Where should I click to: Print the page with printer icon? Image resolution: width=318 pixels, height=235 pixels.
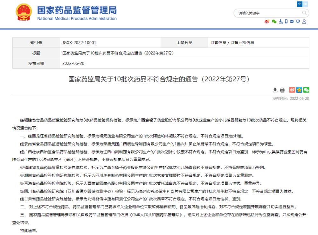click(282, 90)
